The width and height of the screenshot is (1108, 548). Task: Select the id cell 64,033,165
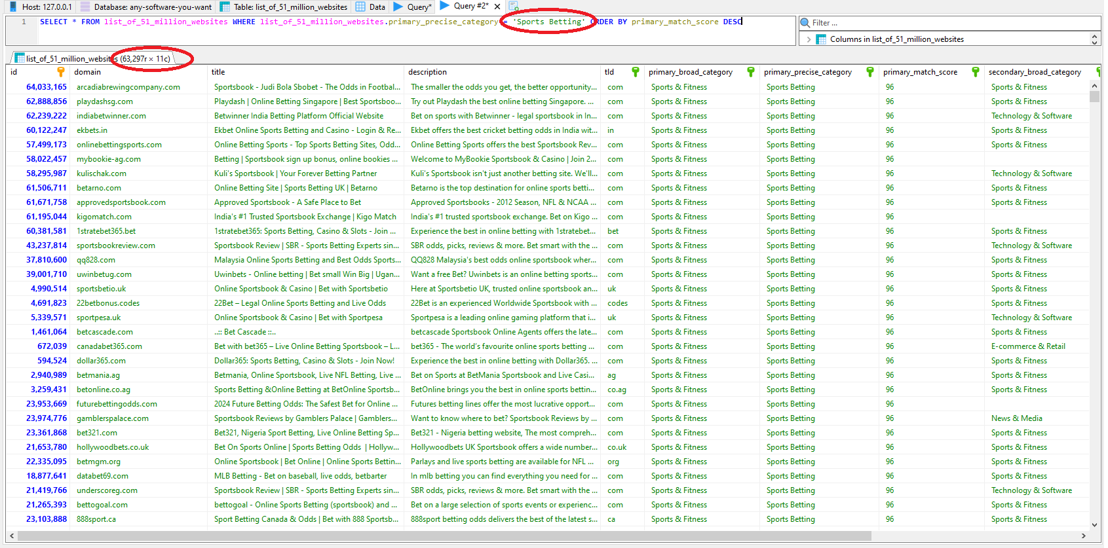(38, 87)
